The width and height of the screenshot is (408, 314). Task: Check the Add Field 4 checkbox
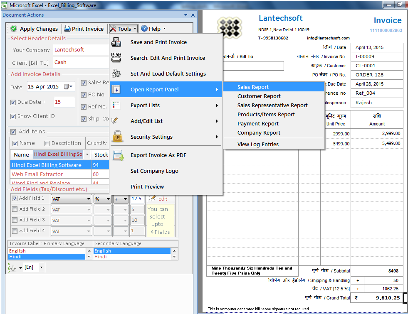15,231
